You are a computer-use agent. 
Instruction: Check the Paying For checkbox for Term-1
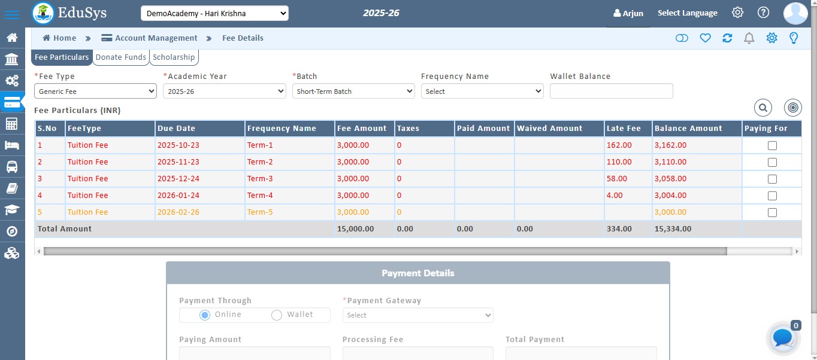771,145
